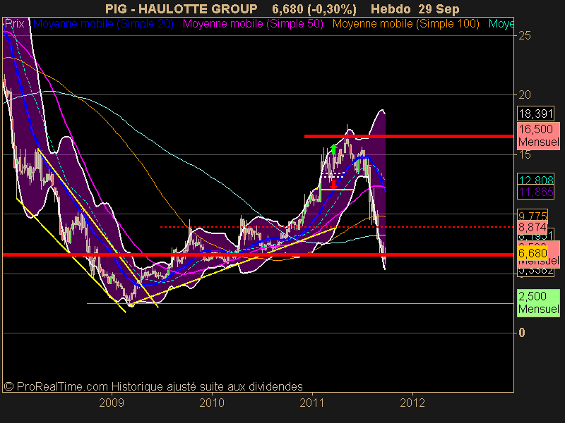Select 'Moyenne mobile (Simple 100)' legend entry
Viewport: 565px width, 423px height.
405,24
